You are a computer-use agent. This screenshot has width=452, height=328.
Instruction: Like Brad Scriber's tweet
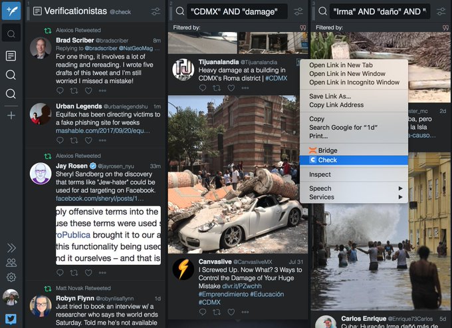click(88, 90)
